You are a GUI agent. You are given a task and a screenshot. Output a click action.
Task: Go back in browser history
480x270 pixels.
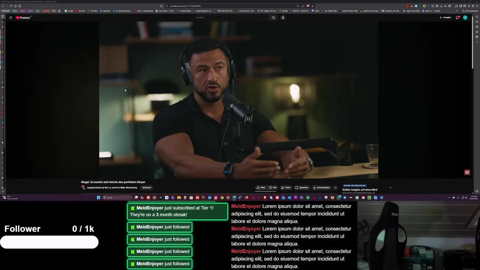pos(3,6)
